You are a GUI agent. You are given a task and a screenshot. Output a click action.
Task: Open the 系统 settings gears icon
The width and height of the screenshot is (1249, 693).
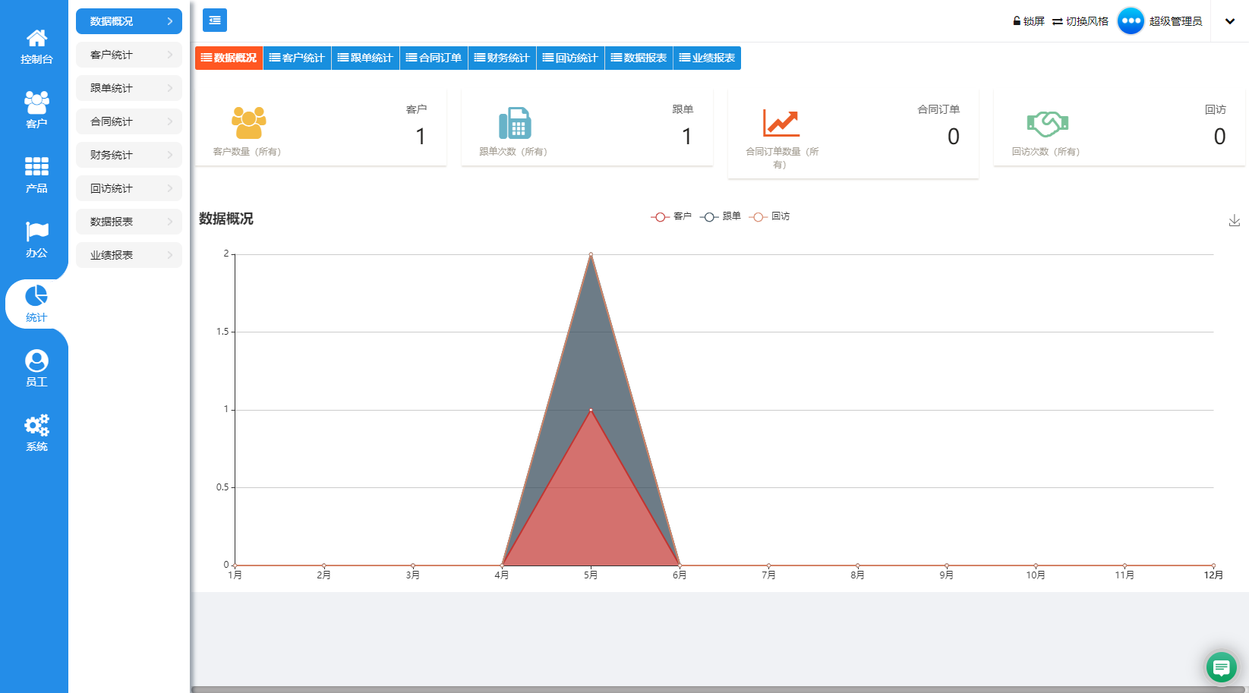point(36,433)
